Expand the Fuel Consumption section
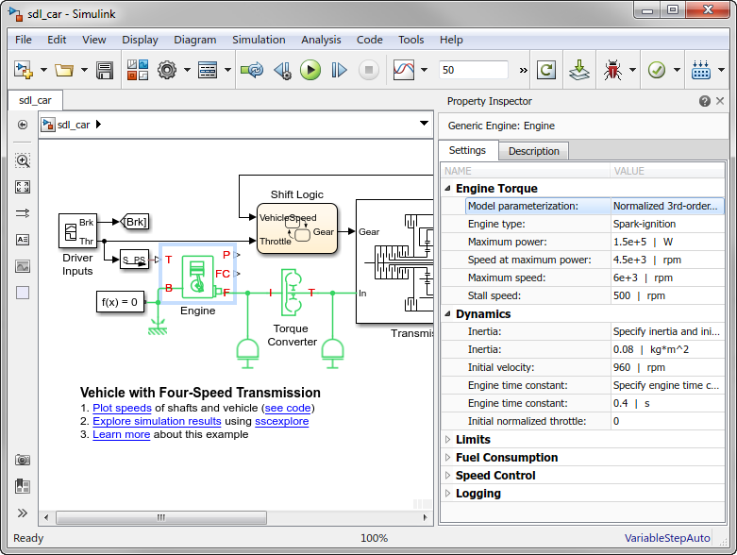This screenshot has height=555, width=737. [447, 458]
